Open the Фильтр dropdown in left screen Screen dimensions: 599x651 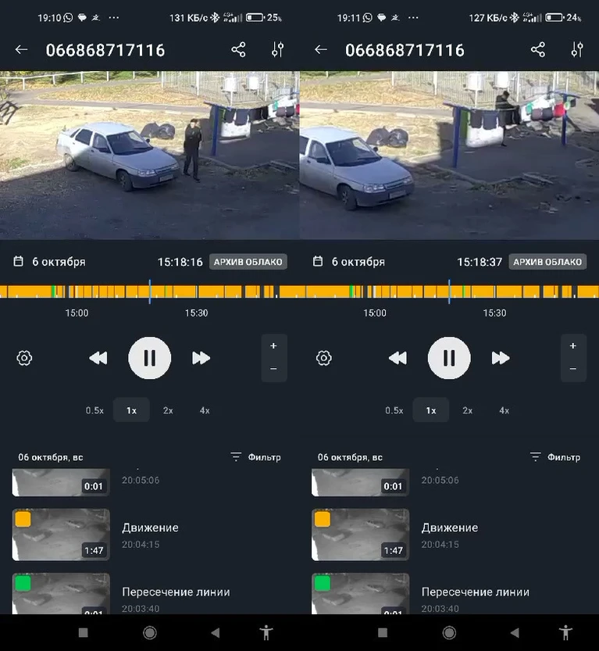[255, 457]
